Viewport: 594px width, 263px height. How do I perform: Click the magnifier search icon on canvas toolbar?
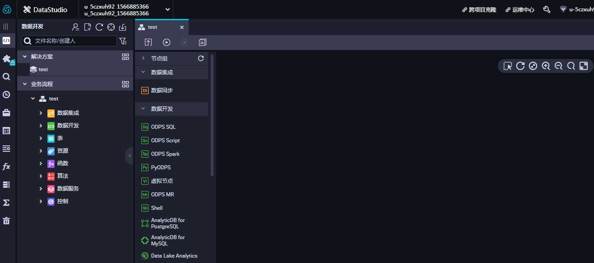pos(571,66)
